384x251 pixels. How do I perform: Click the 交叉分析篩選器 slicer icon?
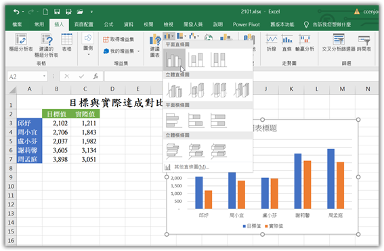click(339, 43)
